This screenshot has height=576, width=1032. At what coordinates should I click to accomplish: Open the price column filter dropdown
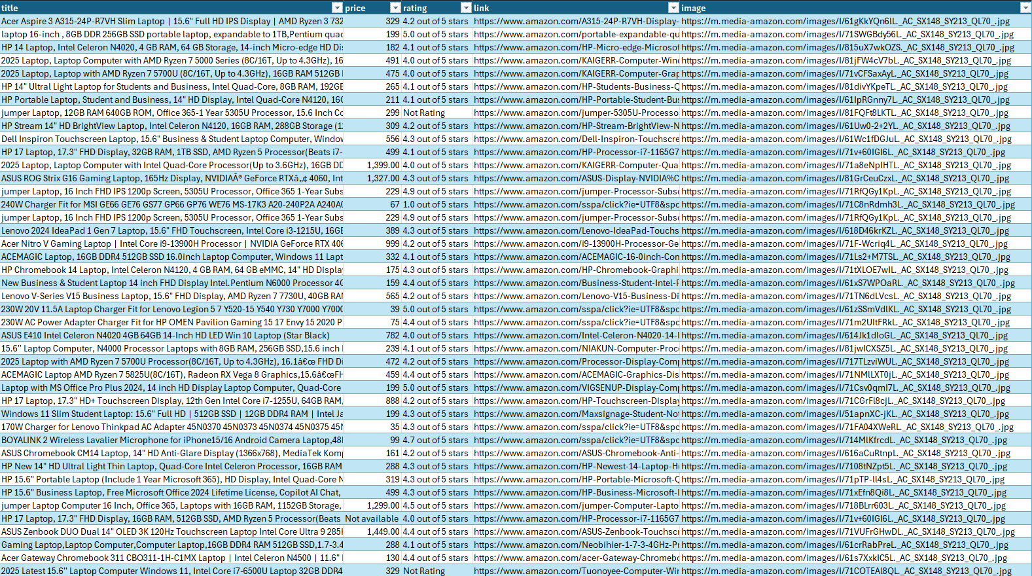pyautogui.click(x=395, y=8)
